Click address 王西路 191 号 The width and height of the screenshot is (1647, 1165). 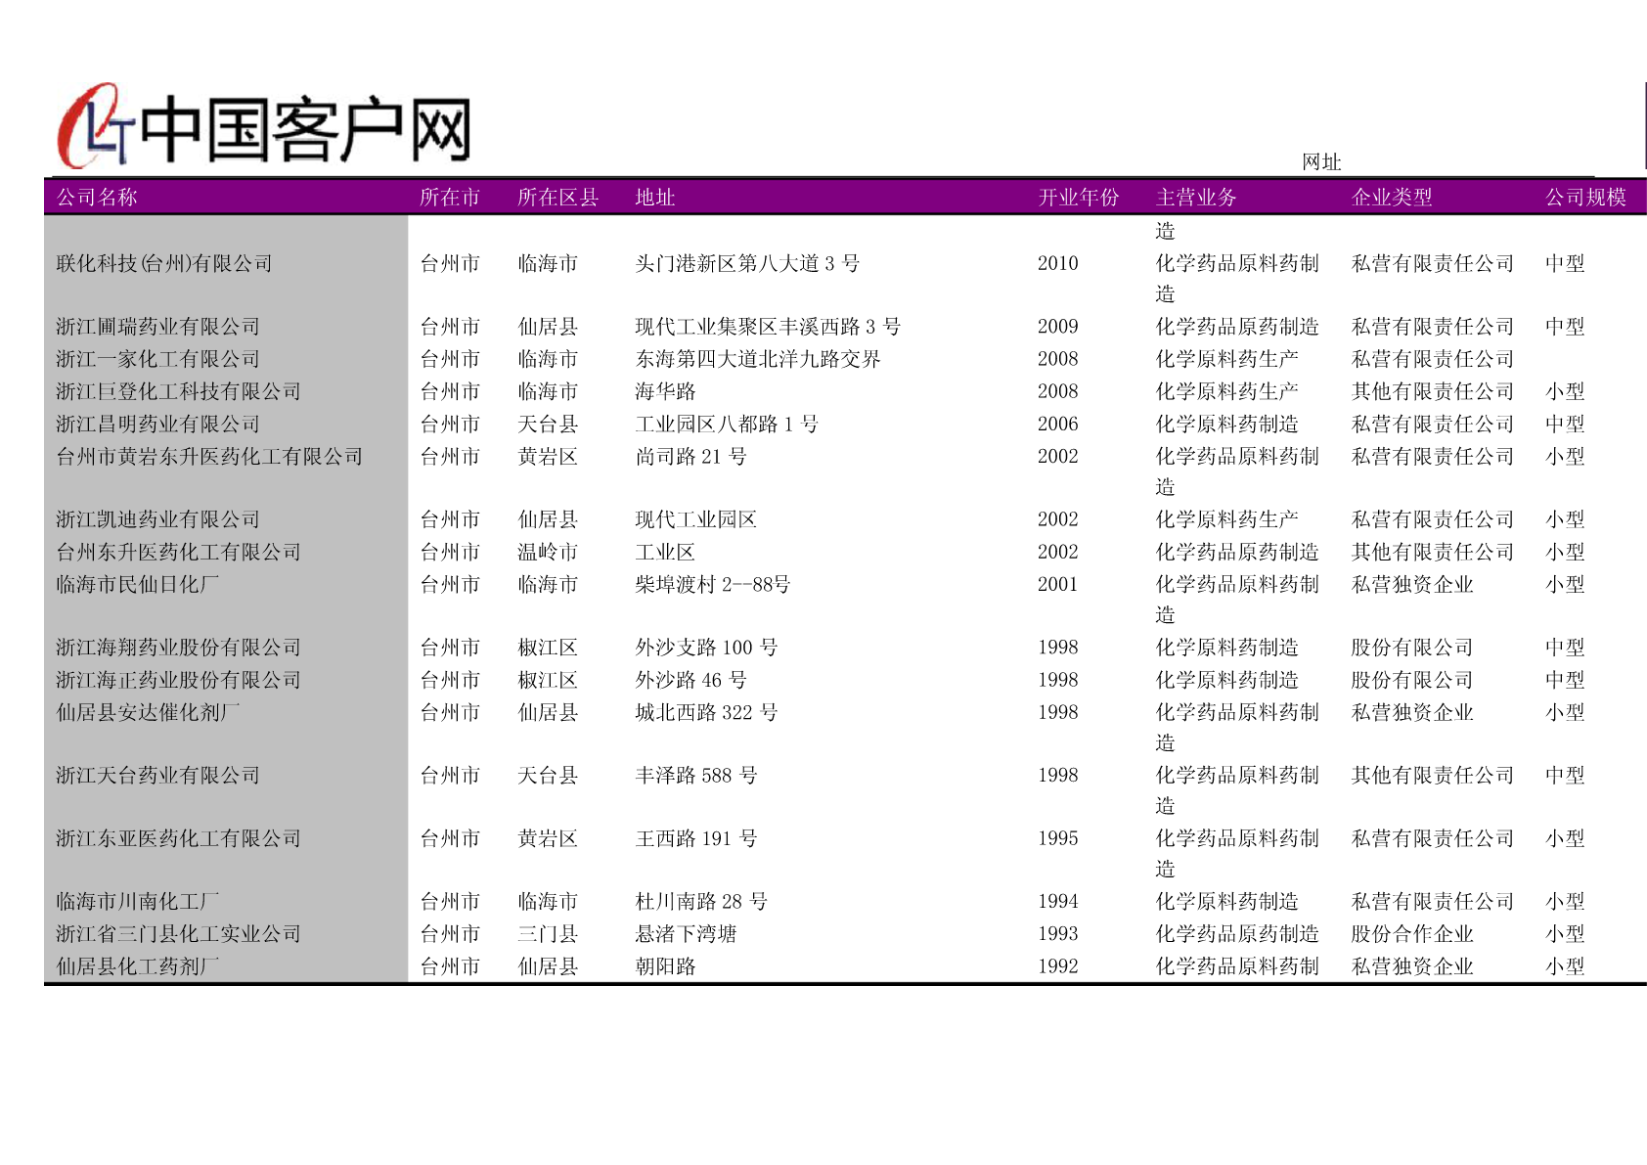tap(696, 838)
